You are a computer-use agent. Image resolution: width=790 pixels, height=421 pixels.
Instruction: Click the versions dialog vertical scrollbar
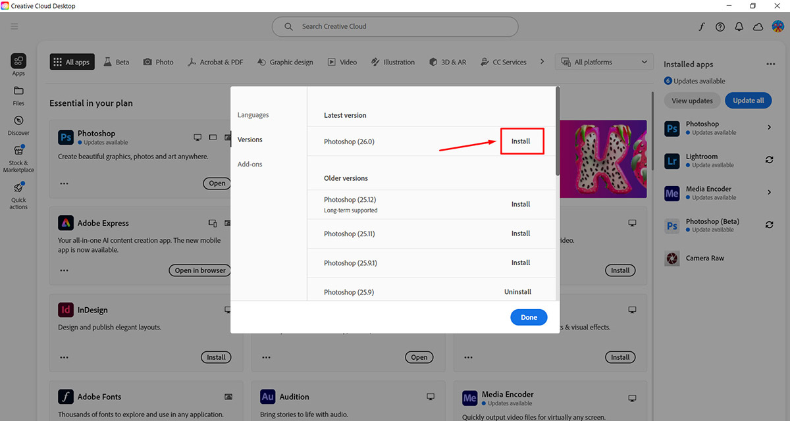tap(558, 132)
